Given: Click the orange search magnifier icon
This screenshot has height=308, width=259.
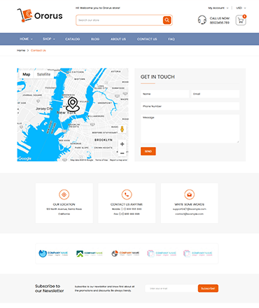Looking at the screenshot, I should click(167, 20).
